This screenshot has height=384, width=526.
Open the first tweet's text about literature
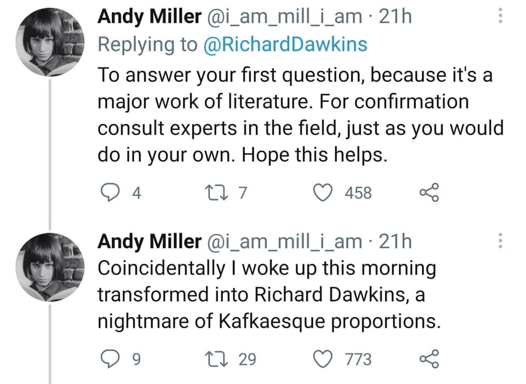coord(296,115)
